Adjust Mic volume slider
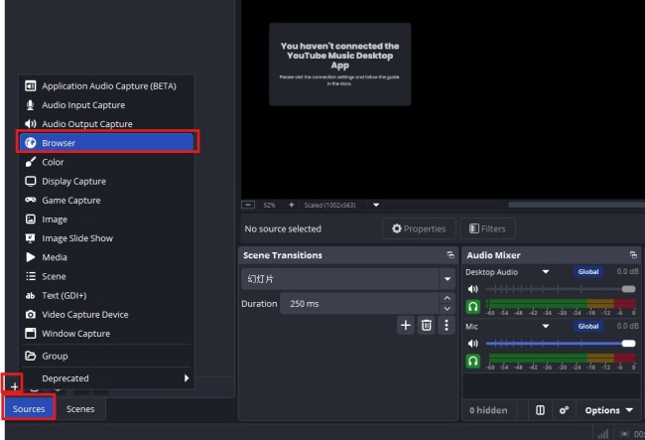The image size is (645, 440). [x=561, y=344]
